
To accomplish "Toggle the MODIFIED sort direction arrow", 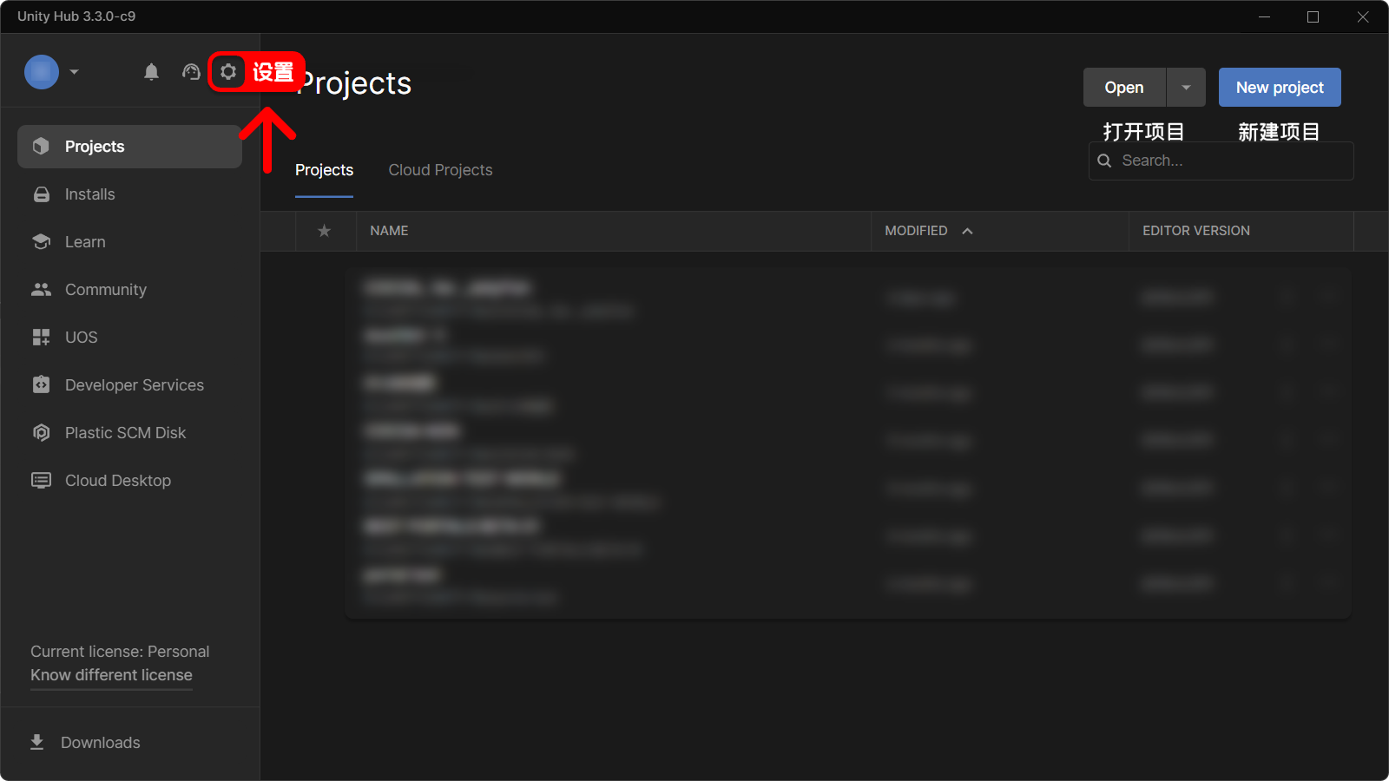I will (x=967, y=231).
